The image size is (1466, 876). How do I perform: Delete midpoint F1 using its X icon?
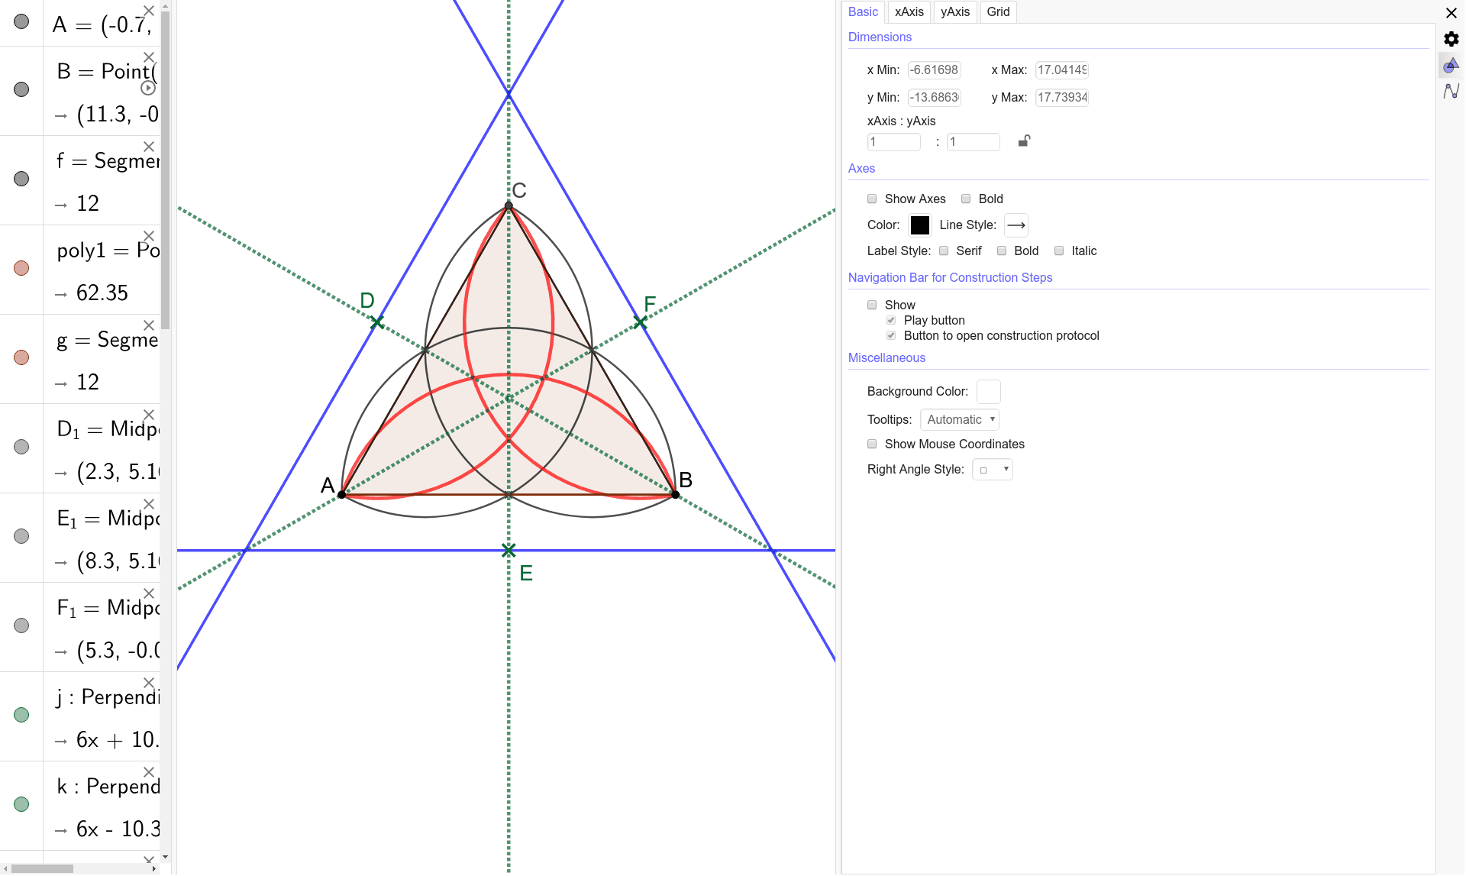[148, 593]
